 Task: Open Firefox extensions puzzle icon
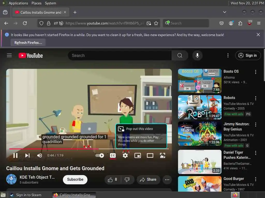point(240,23)
